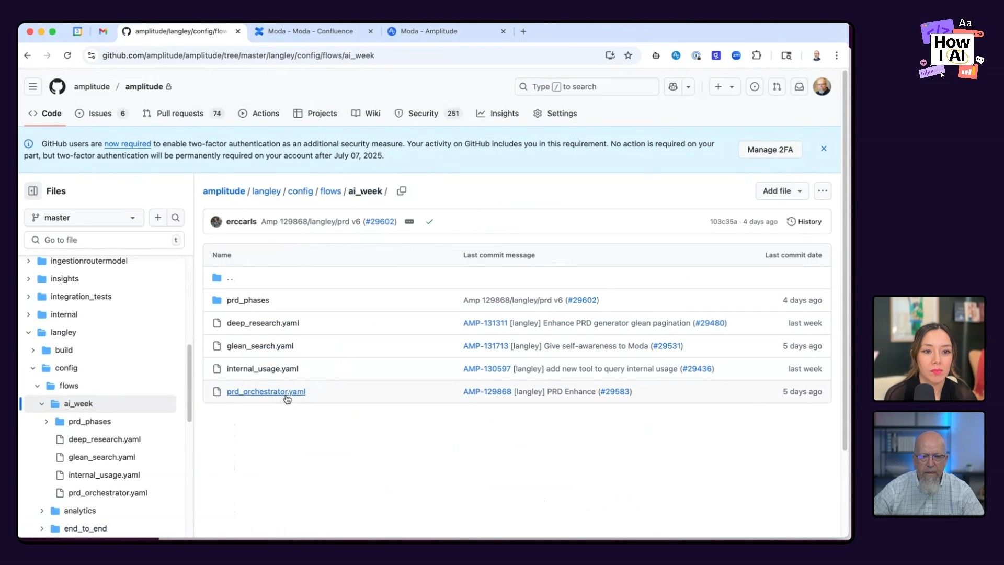Open parent directory row
This screenshot has height=565, width=1004.
pyautogui.click(x=517, y=278)
